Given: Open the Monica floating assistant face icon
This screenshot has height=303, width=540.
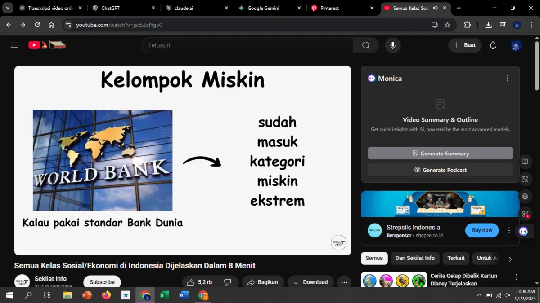Looking at the screenshot, I should 523,231.
